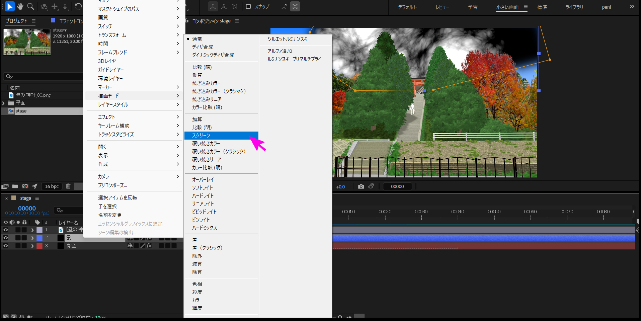Expand the 平面 folder in Project panel
641x321 pixels.
click(x=4, y=103)
